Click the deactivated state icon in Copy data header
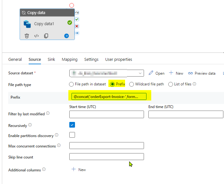This screenshot has width=224, height=184. click(x=24, y=13)
